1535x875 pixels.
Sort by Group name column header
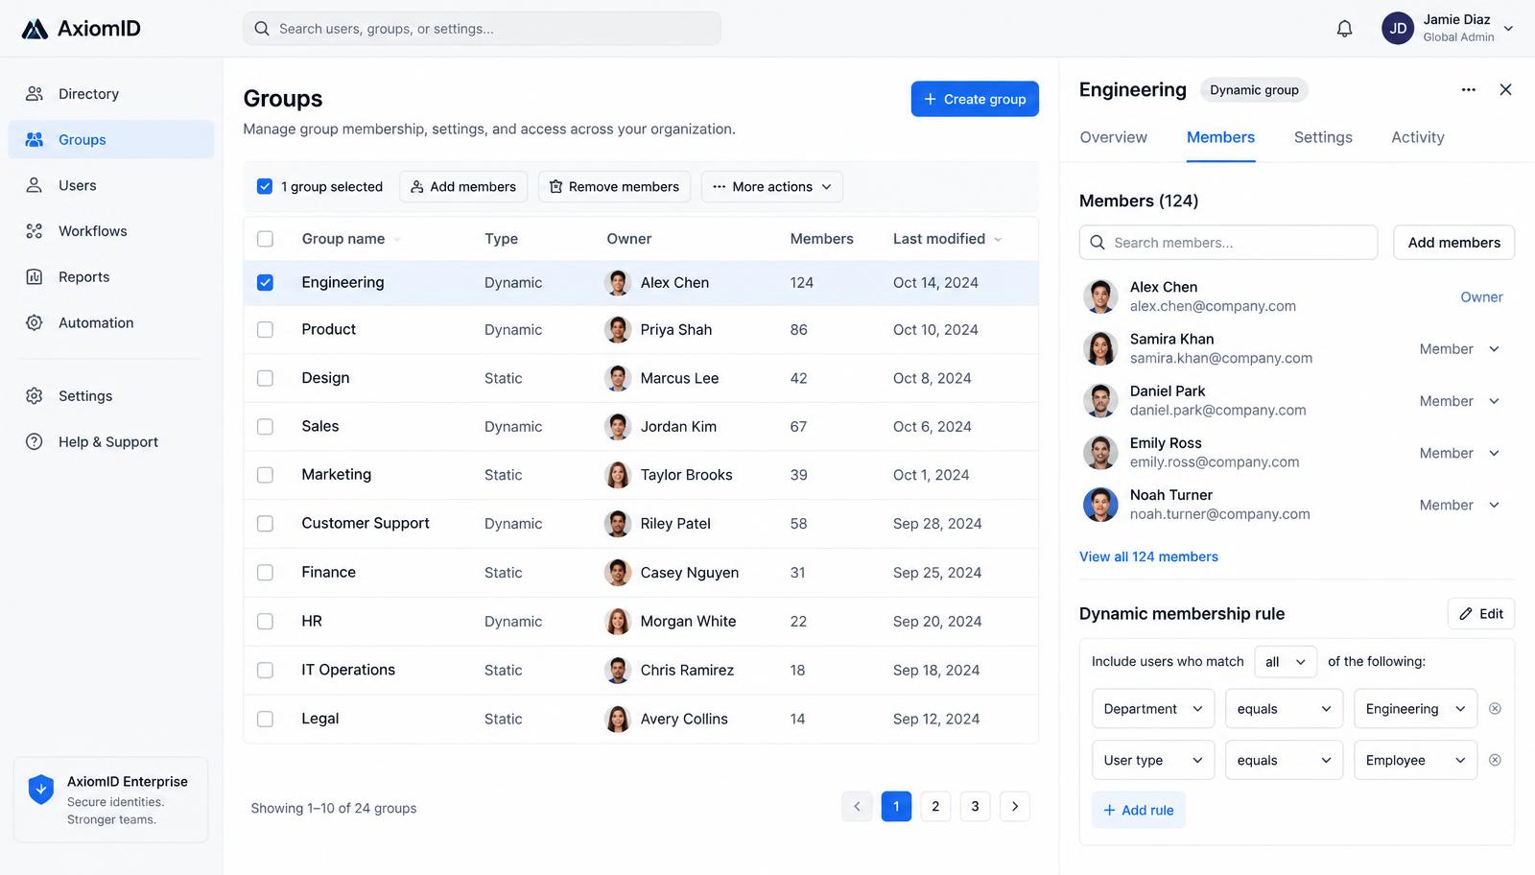click(x=351, y=239)
